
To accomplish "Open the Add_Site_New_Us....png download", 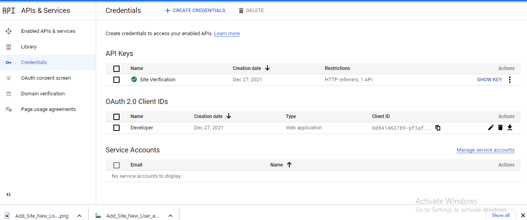I will (42, 216).
